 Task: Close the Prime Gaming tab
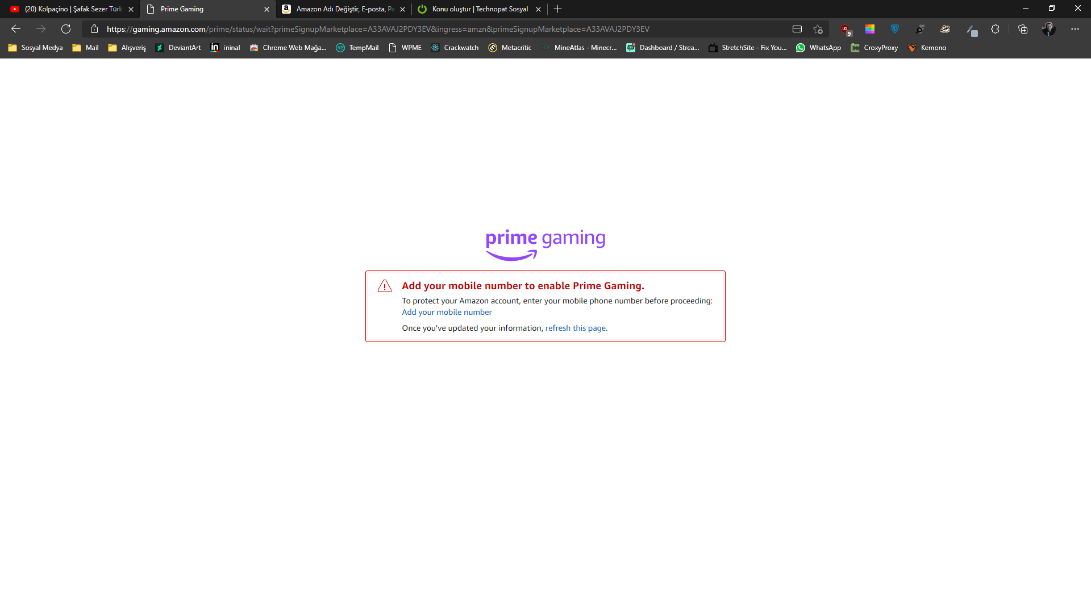click(x=266, y=9)
